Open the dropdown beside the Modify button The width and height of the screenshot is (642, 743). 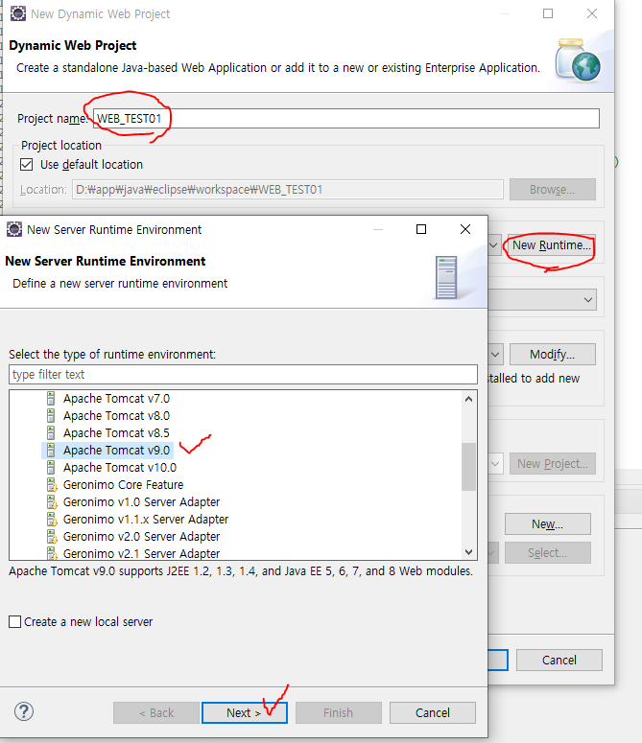coord(495,355)
